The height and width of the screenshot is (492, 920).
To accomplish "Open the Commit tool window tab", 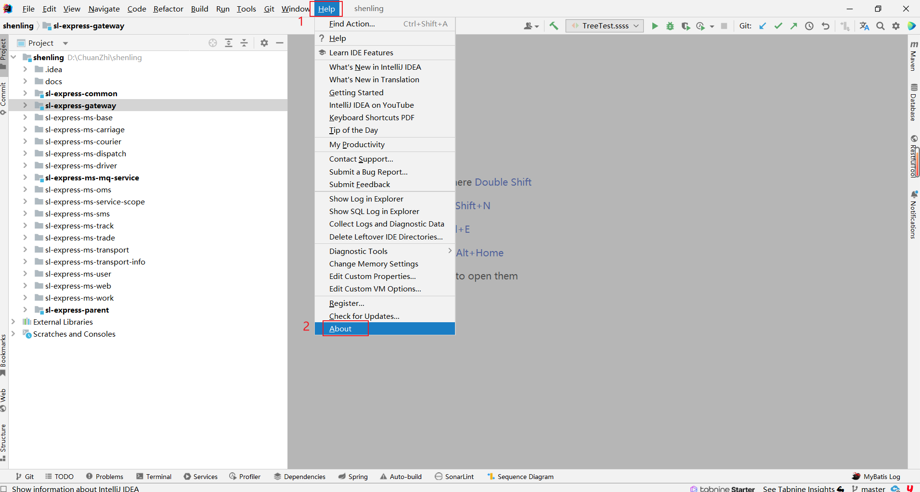I will tap(3, 99).
